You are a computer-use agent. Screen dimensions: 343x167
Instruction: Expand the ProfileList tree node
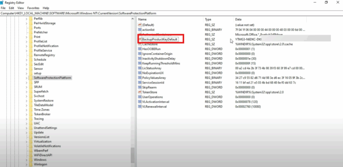pos(26,41)
